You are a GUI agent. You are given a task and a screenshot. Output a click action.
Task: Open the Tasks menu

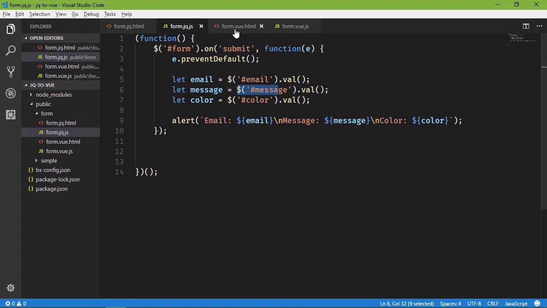click(110, 14)
